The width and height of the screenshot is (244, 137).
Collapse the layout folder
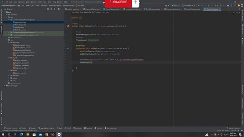coord(9,58)
